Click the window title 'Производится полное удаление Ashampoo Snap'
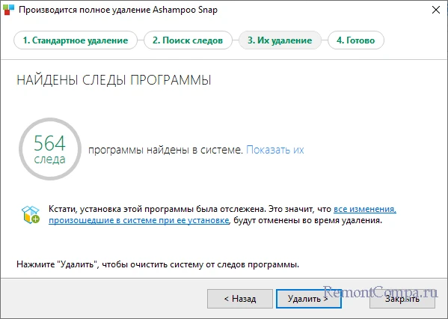The width and height of the screenshot is (448, 319). [118, 10]
